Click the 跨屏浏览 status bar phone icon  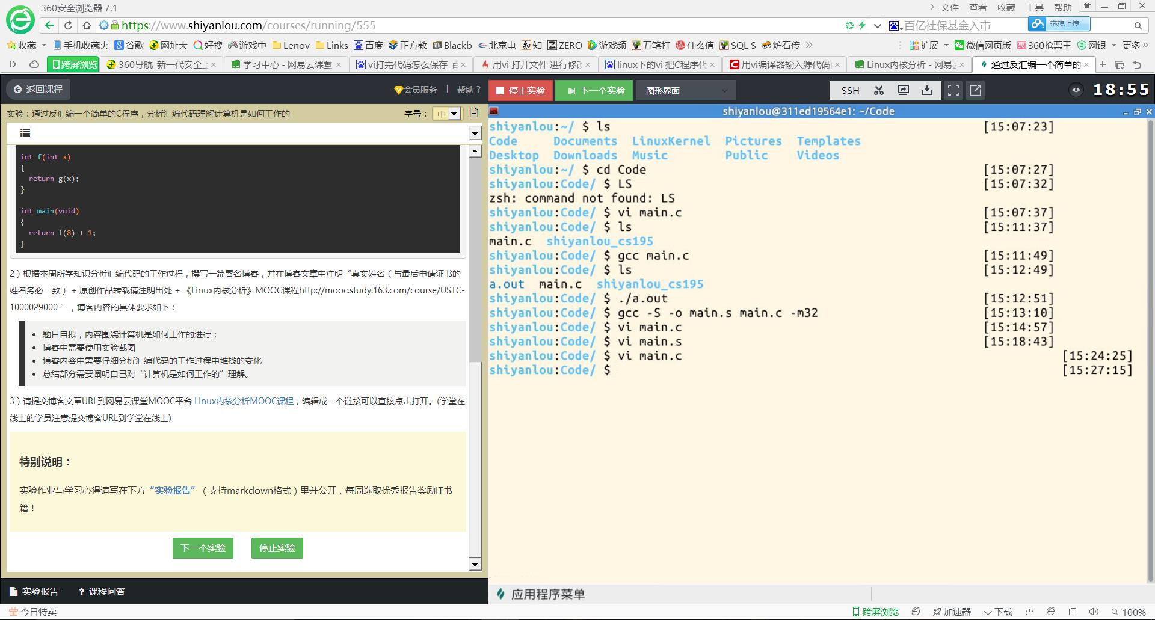point(875,612)
